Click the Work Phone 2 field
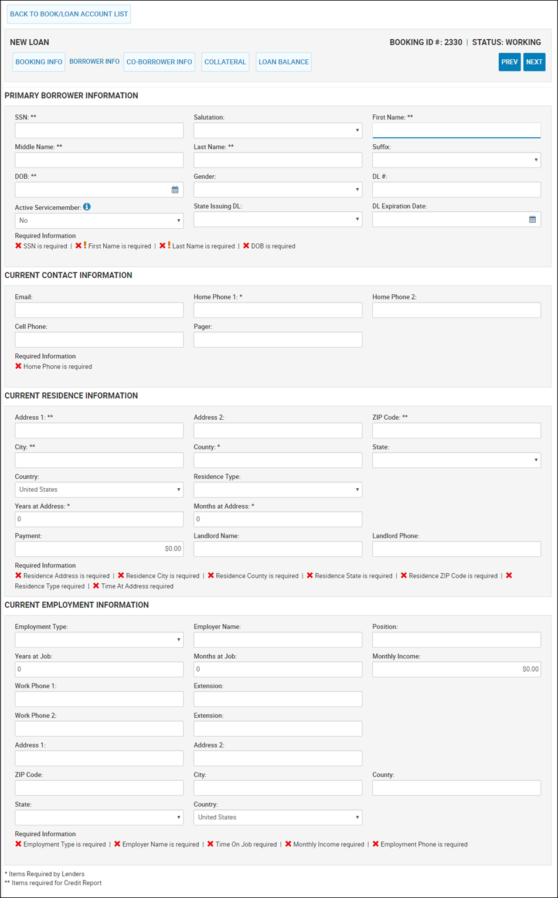Image resolution: width=558 pixels, height=898 pixels. (x=99, y=729)
